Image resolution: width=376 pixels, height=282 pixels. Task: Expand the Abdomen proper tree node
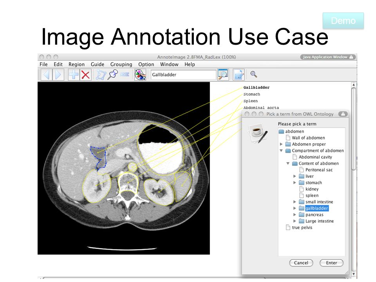tap(281, 144)
